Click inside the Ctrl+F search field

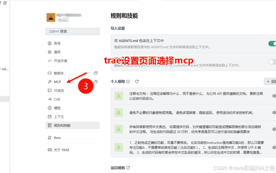[72, 31]
